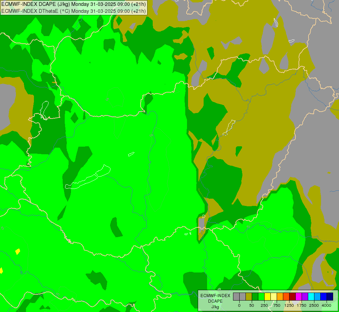Screen dimensions: 339x312
Task: Click the light blue legend swatch
Action: point(318,297)
